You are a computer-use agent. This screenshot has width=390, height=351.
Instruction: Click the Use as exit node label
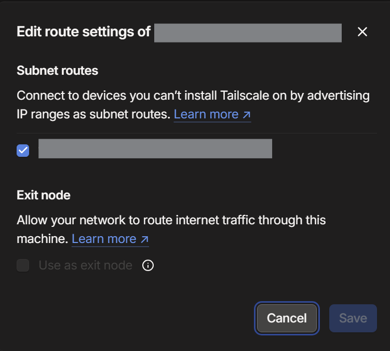point(86,265)
